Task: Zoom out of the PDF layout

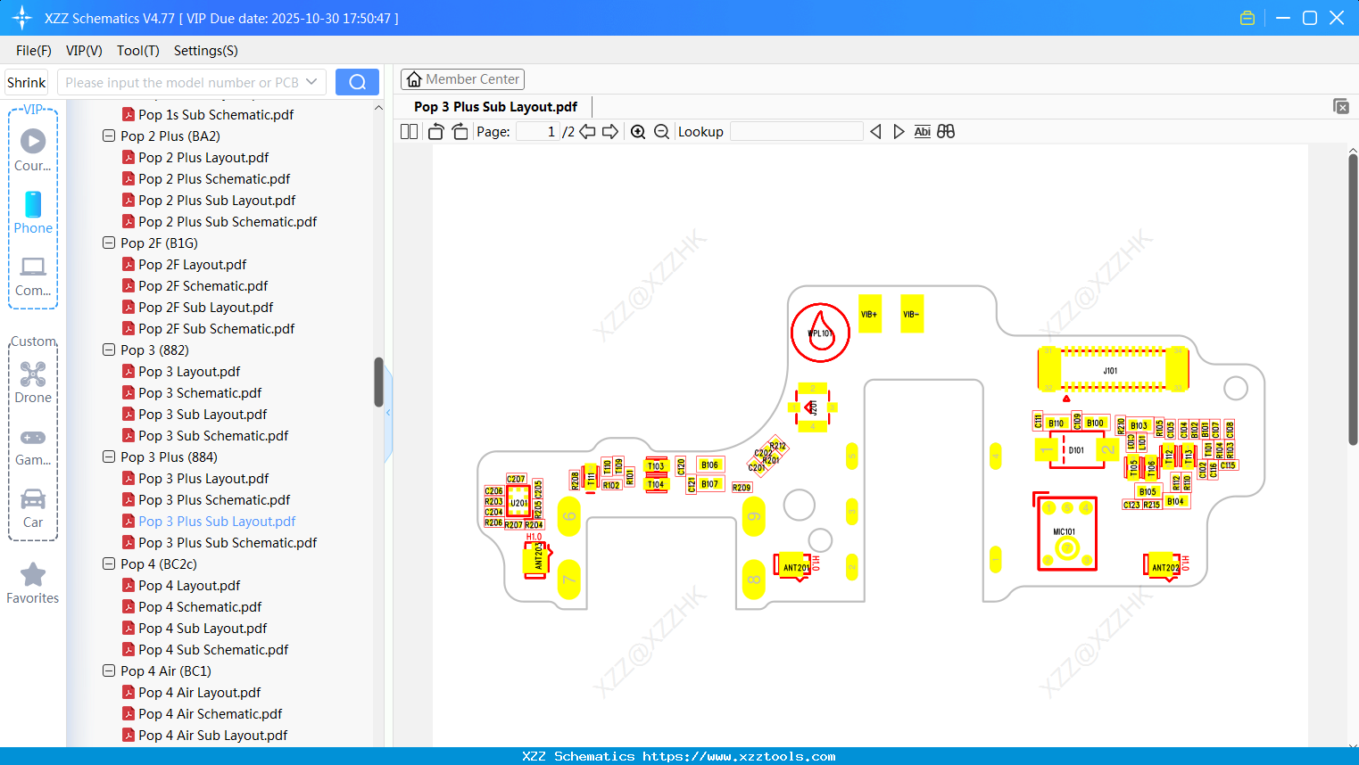Action: click(661, 132)
